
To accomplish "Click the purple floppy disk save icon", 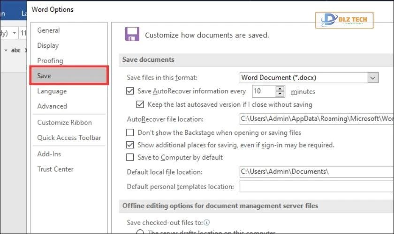I will (x=132, y=34).
